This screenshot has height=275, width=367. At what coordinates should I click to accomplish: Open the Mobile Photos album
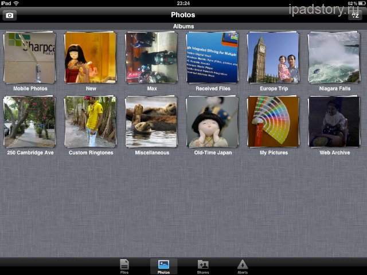tap(30, 58)
